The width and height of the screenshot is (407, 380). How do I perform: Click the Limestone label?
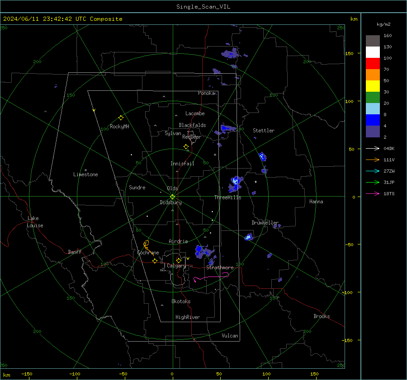pos(85,174)
